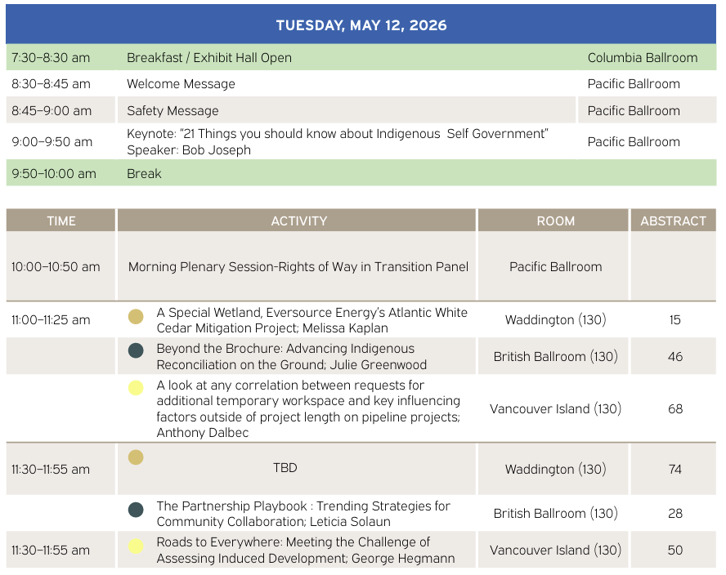The width and height of the screenshot is (726, 575).
Task: Open abstract number 74
Action: 674,470
